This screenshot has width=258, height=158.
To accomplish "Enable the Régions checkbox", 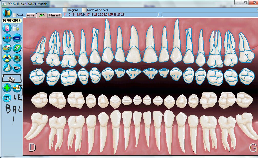I will [65, 10].
